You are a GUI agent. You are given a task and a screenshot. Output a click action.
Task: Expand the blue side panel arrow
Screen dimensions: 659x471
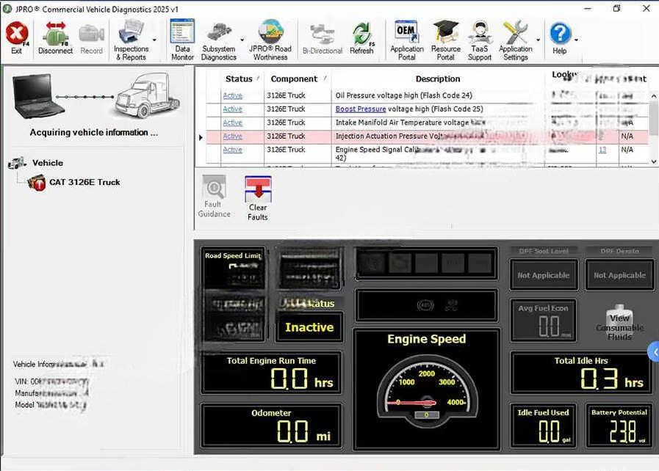(653, 353)
